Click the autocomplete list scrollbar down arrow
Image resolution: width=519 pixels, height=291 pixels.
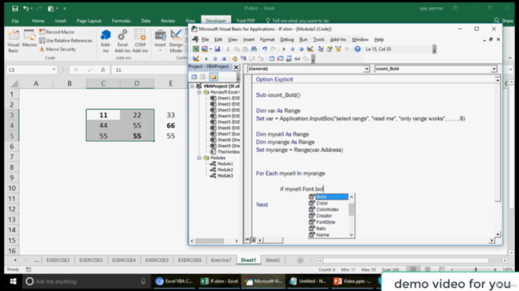point(351,235)
